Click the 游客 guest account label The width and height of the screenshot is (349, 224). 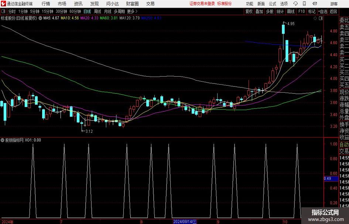(x=334, y=4)
